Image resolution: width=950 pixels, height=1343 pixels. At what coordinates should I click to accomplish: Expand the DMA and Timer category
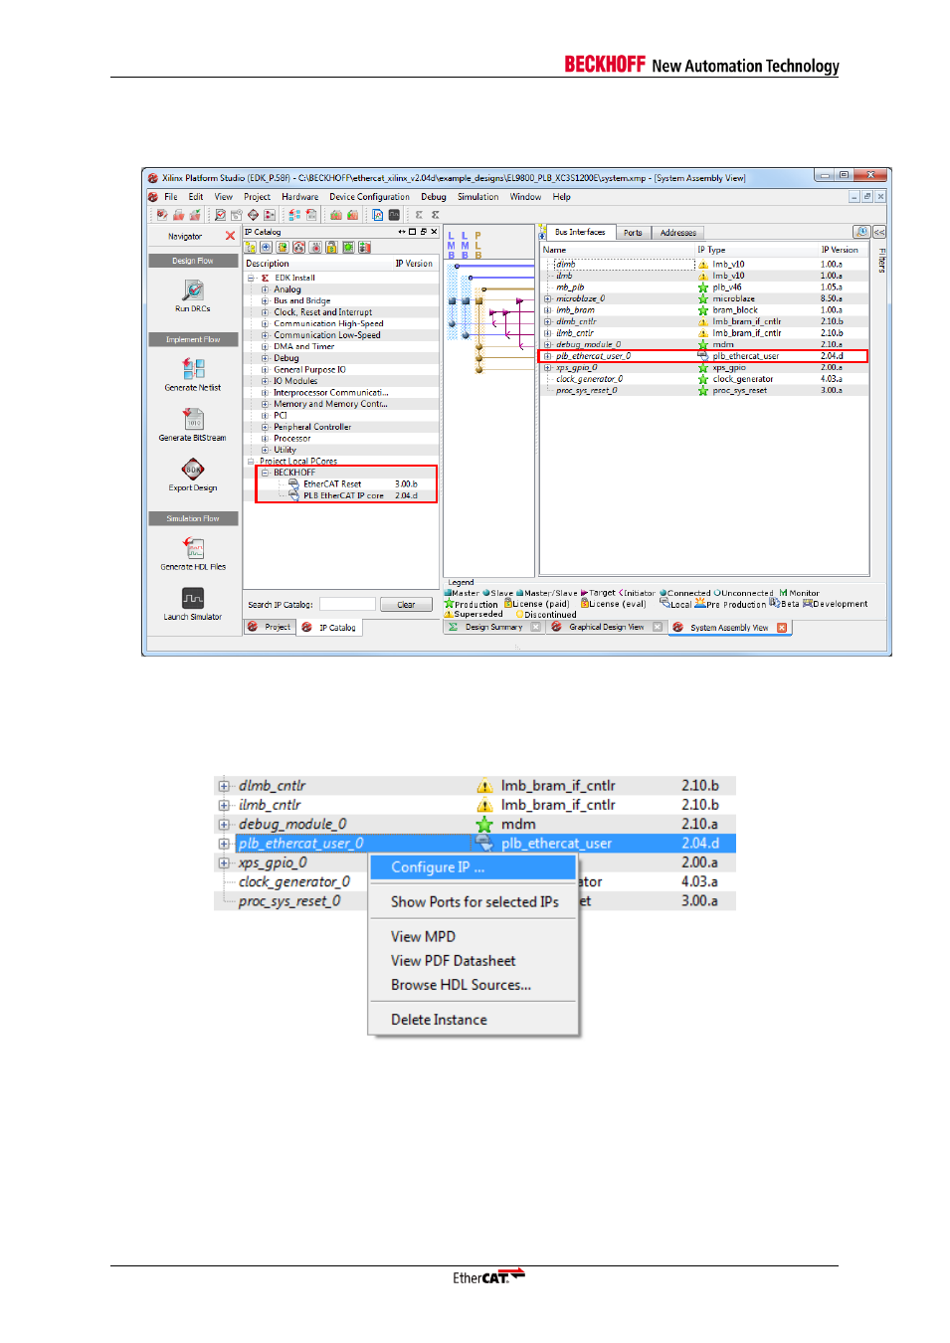pos(265,346)
